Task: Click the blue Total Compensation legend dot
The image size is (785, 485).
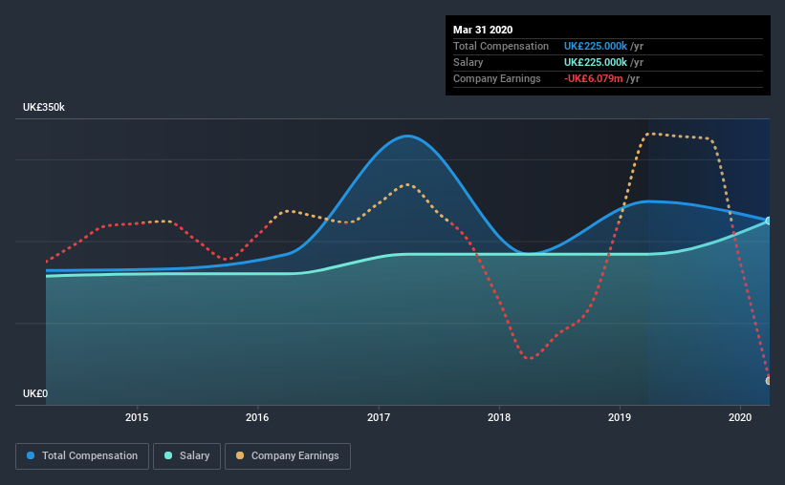Action: click(31, 455)
